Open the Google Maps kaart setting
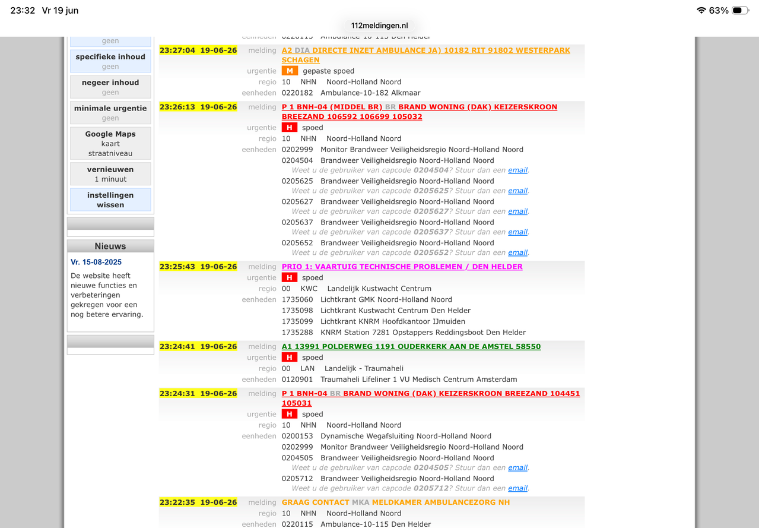This screenshot has width=759, height=528. tap(110, 143)
